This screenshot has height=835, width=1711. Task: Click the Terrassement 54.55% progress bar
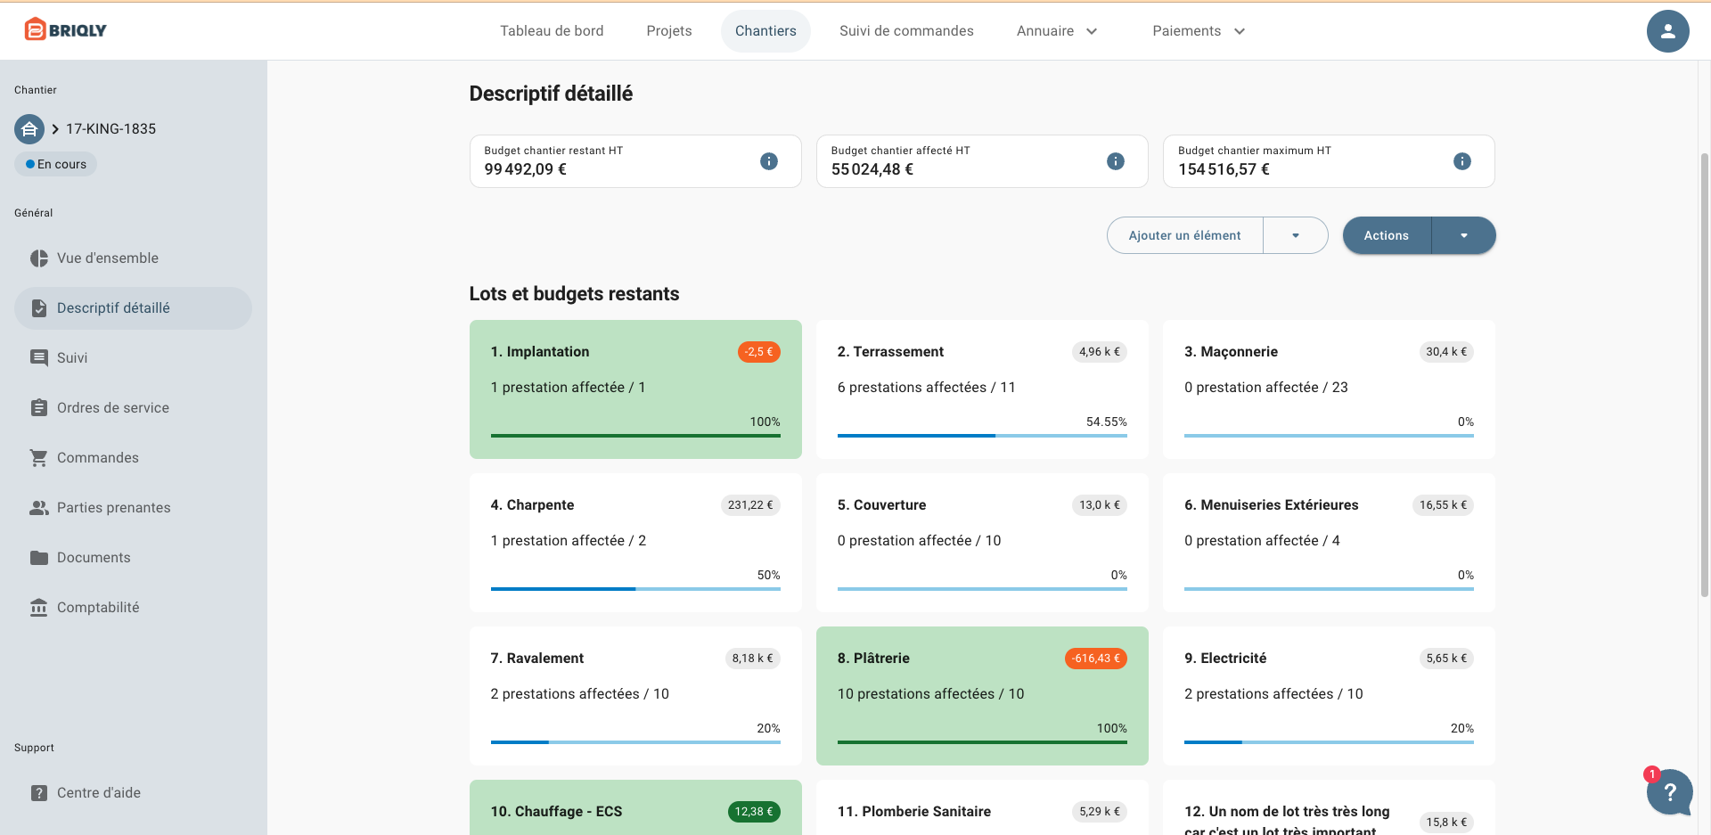[x=982, y=436]
